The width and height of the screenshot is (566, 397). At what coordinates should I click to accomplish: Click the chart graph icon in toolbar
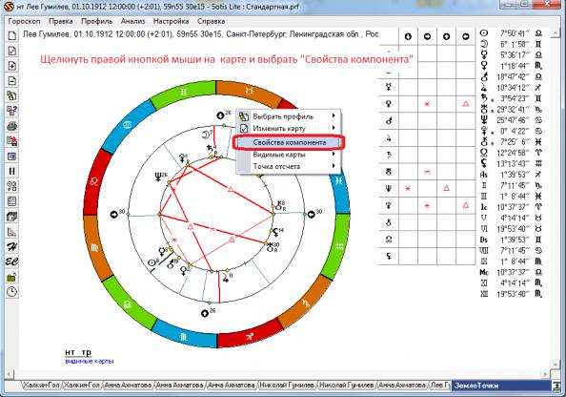coord(12,231)
